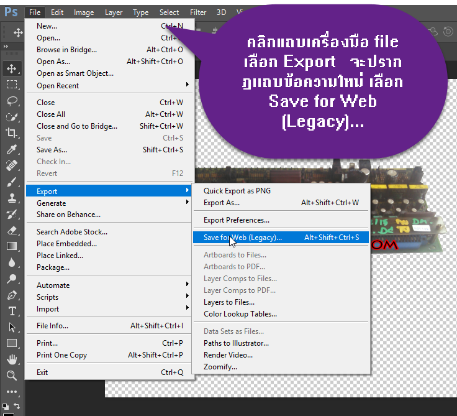Select the Brush tool
Image resolution: width=457 pixels, height=416 pixels.
pyautogui.click(x=12, y=182)
